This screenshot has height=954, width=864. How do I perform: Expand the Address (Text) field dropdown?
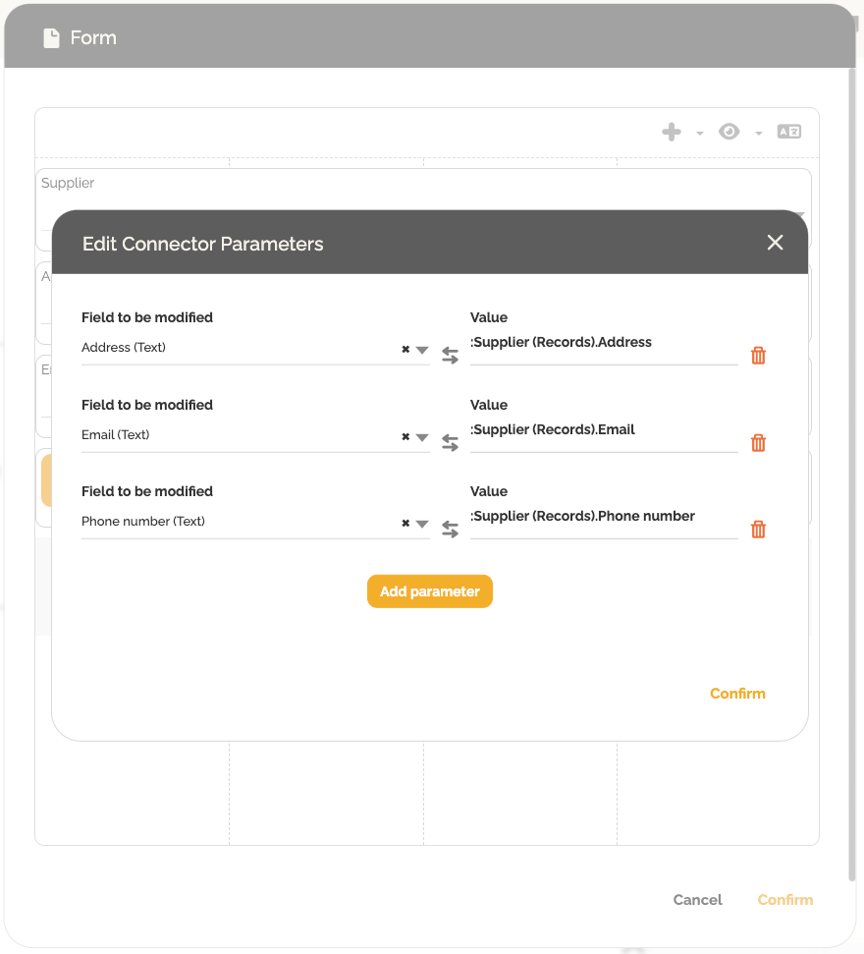coord(422,350)
